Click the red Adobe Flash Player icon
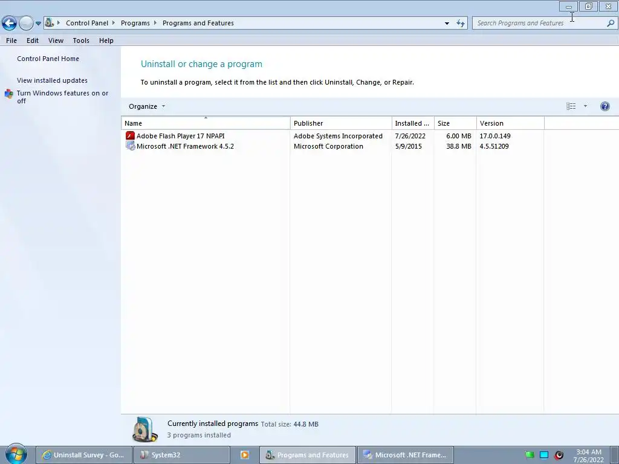The width and height of the screenshot is (619, 464). coord(130,136)
